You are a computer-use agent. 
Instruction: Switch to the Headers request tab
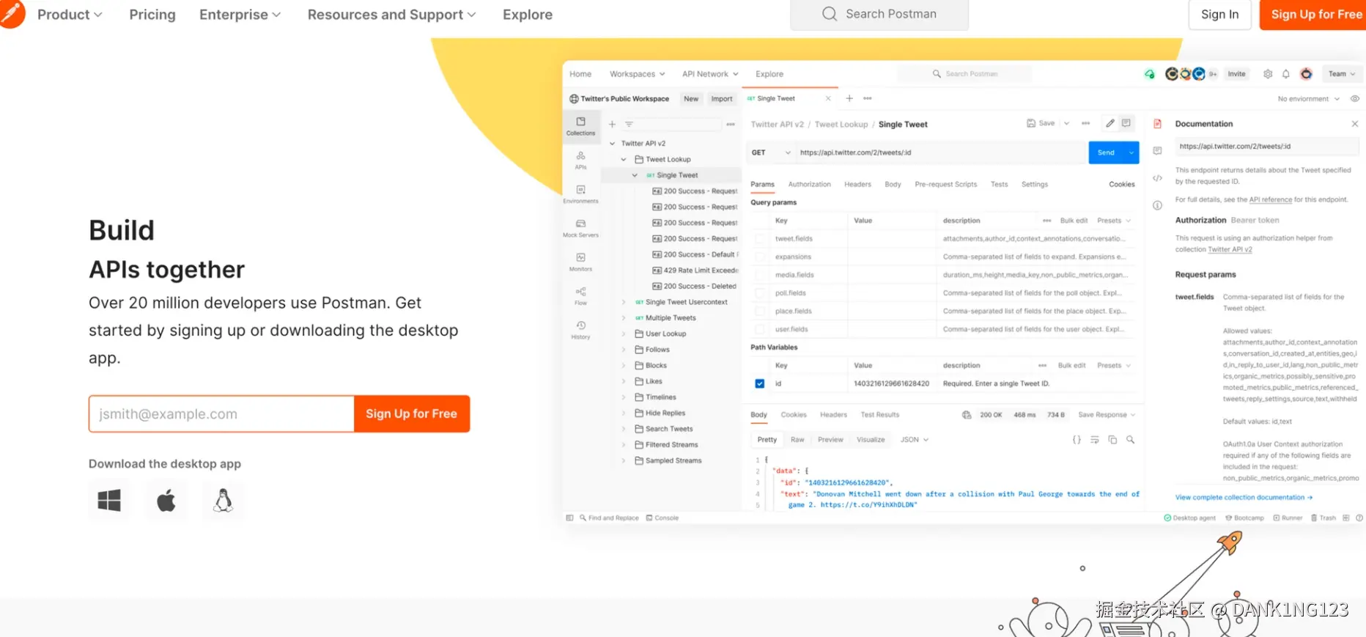[857, 185]
